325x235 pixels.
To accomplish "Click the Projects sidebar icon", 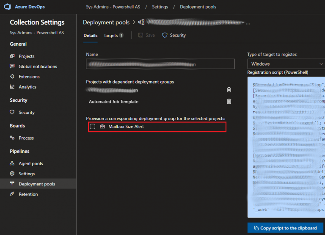I will [x=12, y=56].
